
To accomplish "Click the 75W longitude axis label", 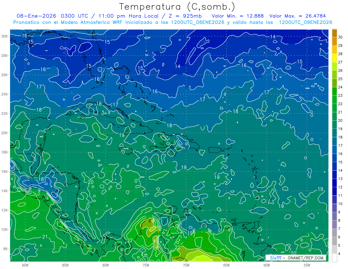I will [146, 265].
